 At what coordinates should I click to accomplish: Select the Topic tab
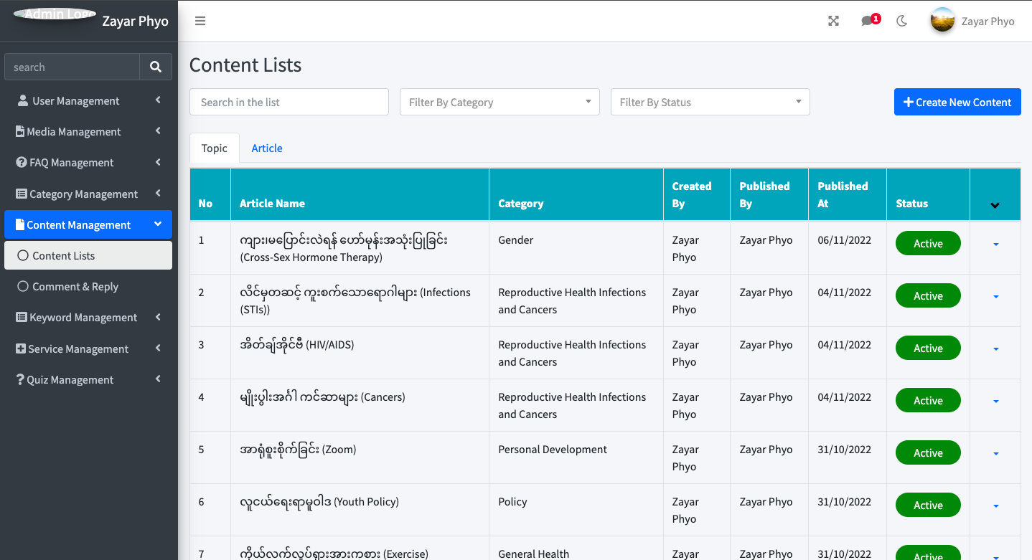click(214, 148)
